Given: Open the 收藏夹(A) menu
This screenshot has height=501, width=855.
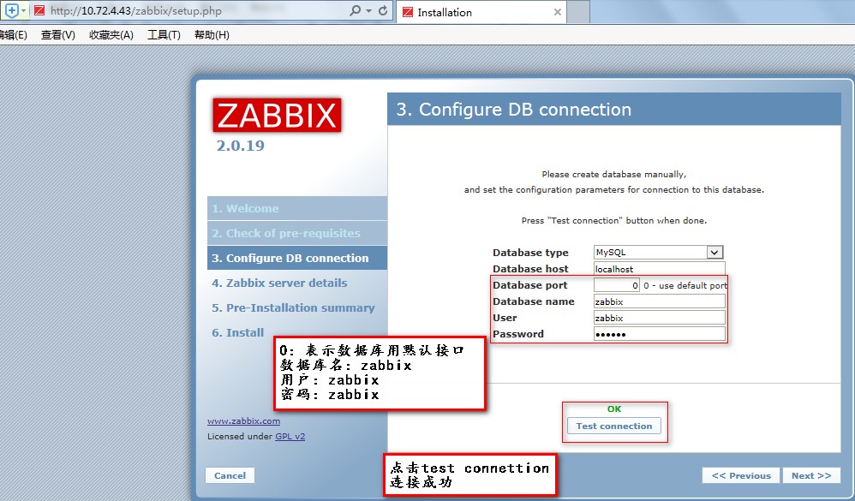Looking at the screenshot, I should [x=111, y=35].
